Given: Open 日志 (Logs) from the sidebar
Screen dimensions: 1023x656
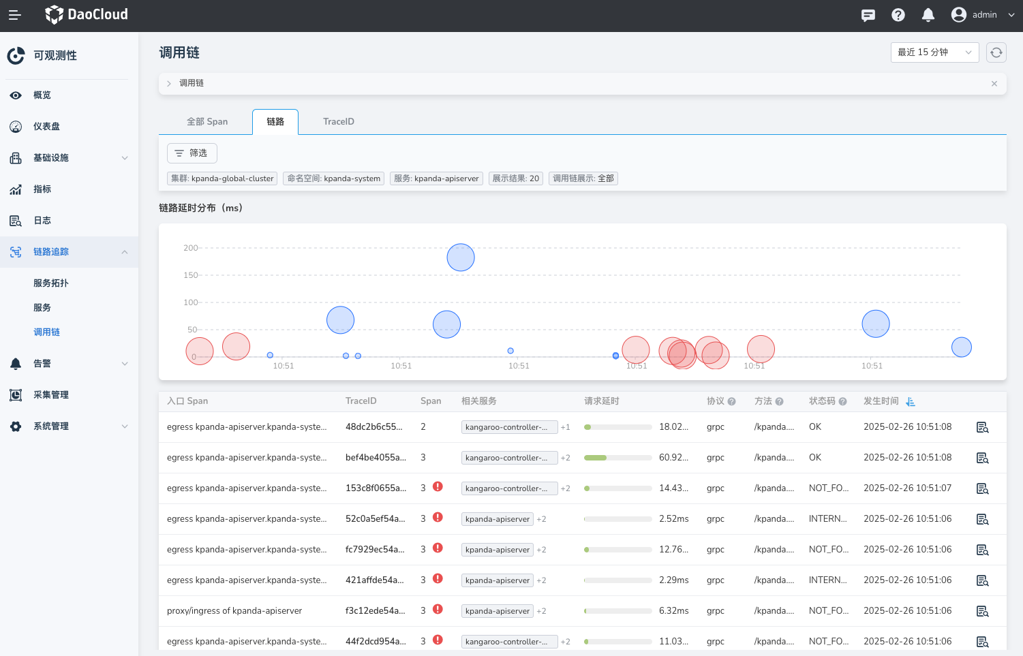Looking at the screenshot, I should tap(42, 220).
